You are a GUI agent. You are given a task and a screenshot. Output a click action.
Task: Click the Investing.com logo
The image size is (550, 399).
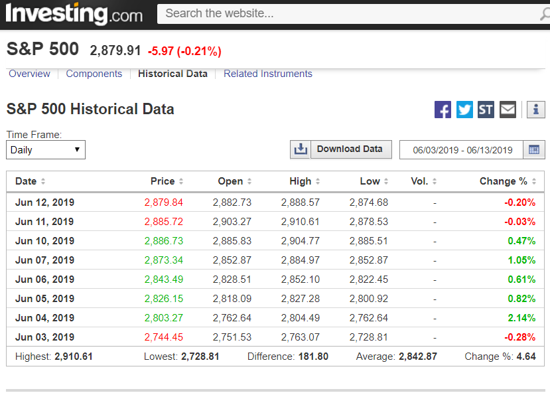[74, 14]
